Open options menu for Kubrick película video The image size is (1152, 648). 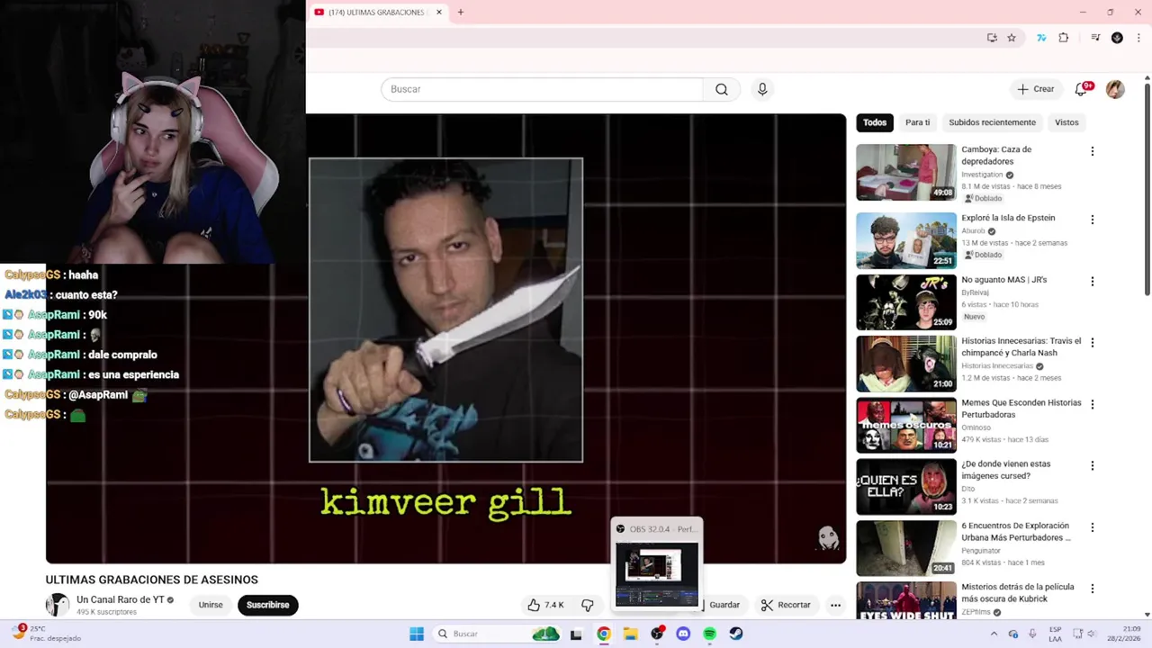[x=1093, y=589]
